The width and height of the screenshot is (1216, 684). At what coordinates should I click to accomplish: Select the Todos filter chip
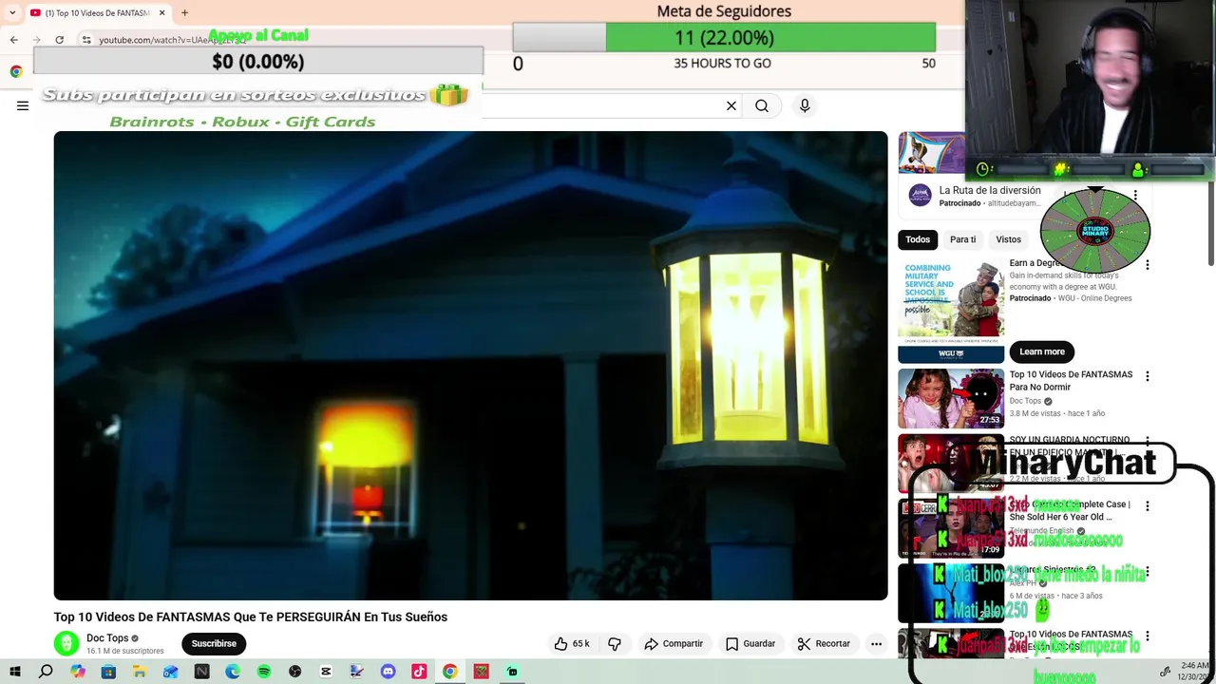[x=918, y=239]
